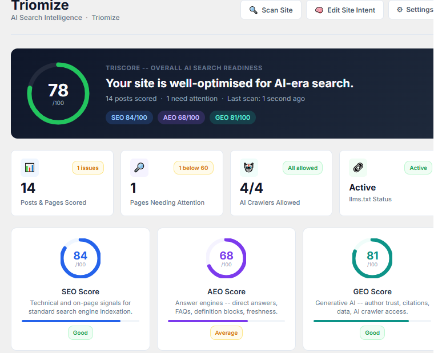Screen dimensions: 434x353
Task: Click the 84/100 SEO score ring
Action: (x=81, y=258)
